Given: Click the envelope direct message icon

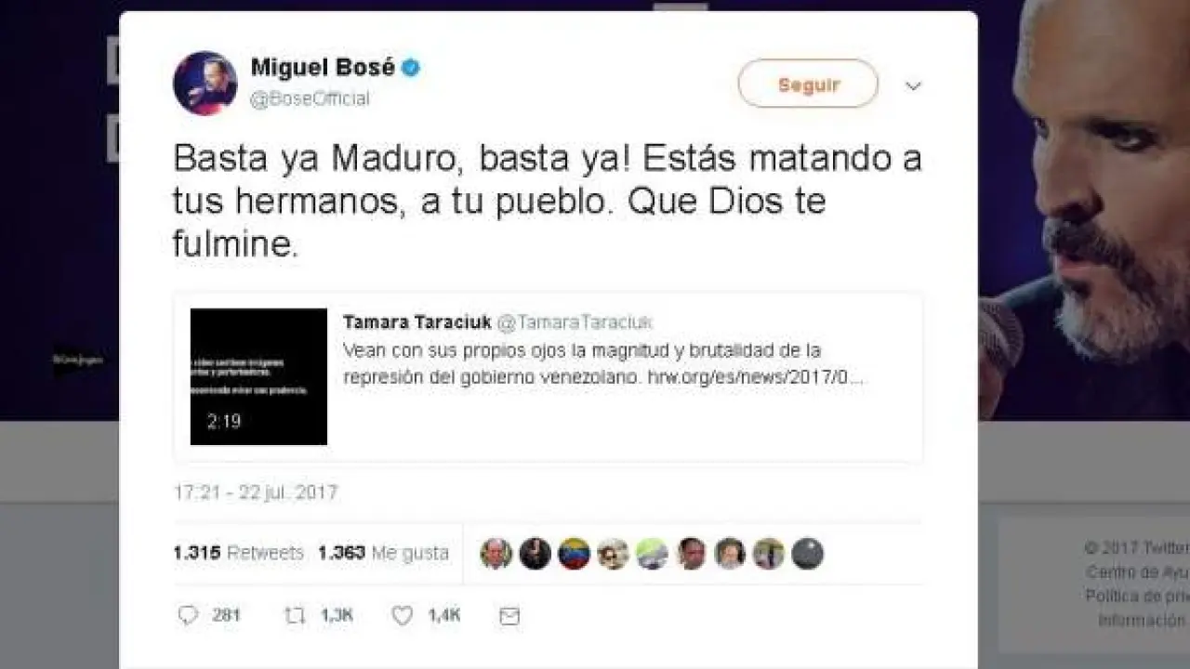Looking at the screenshot, I should click(x=509, y=616).
